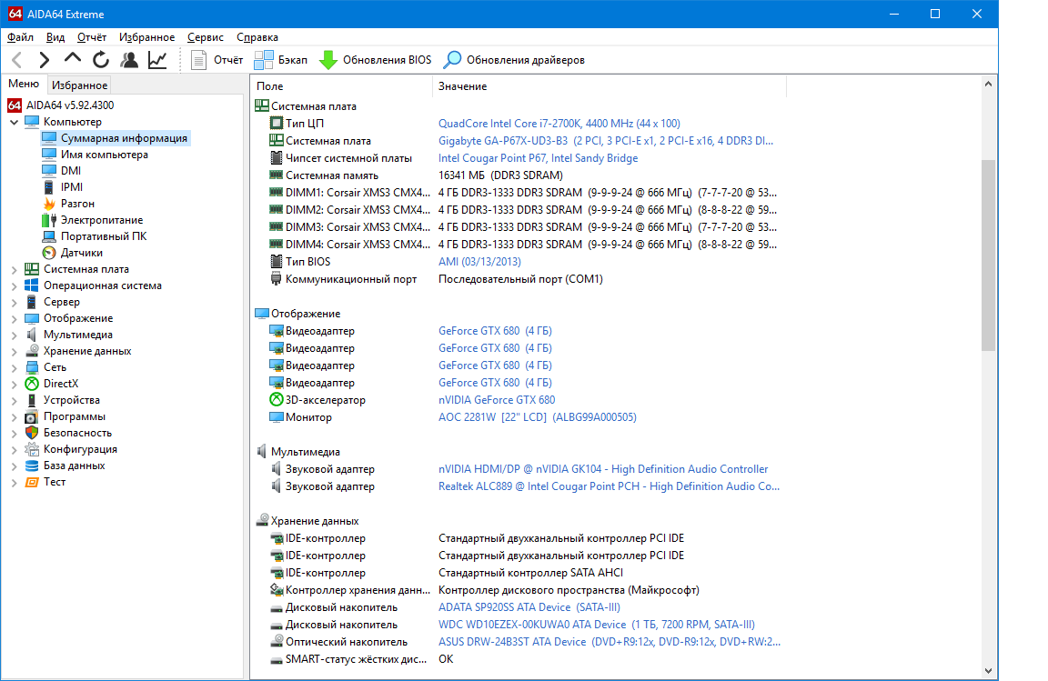
Task: Sort by the Значение column header
Action: click(610, 86)
